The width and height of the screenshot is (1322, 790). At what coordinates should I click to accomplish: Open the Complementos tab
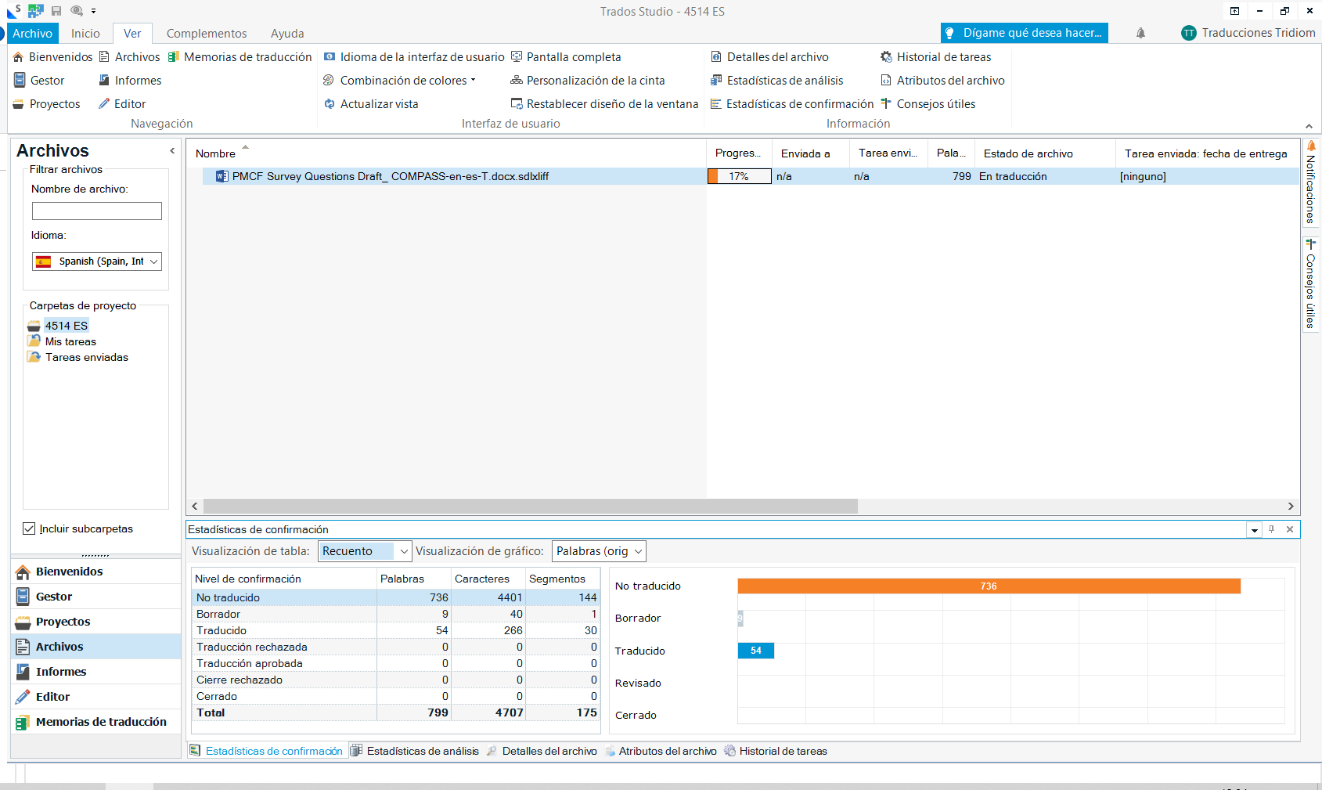[x=206, y=33]
